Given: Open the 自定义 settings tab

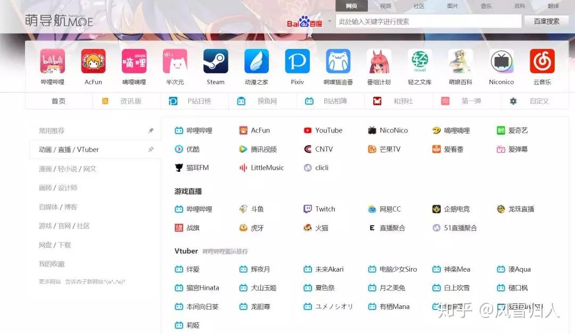Looking at the screenshot, I should point(535,101).
